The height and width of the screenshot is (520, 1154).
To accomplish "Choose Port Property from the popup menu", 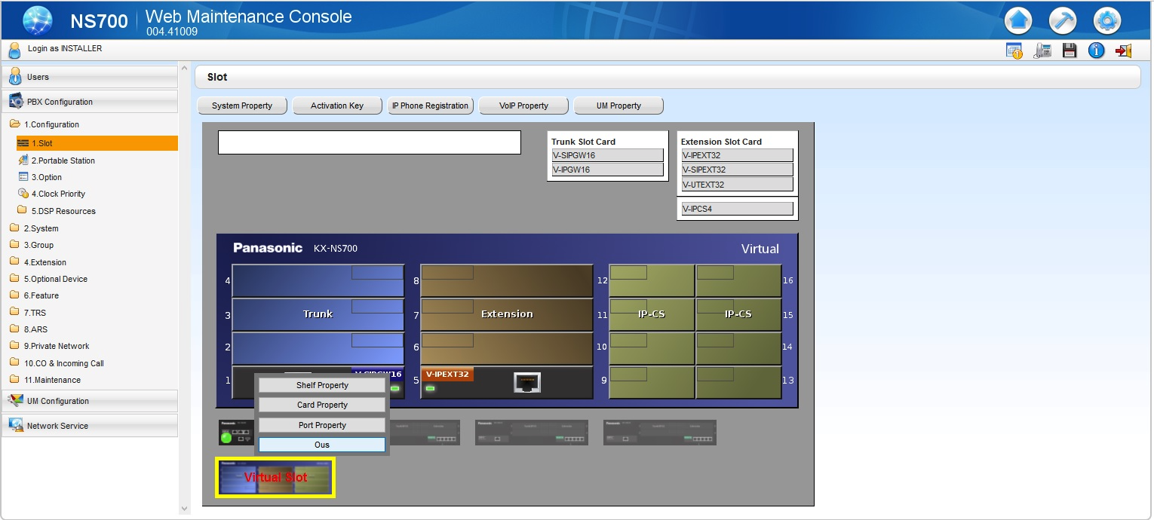I will pos(322,425).
